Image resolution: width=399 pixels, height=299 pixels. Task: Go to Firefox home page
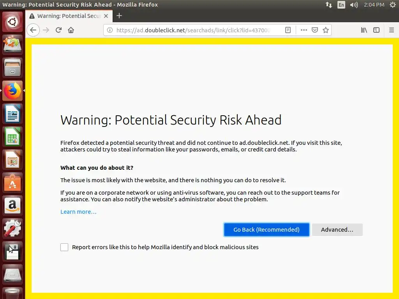click(71, 30)
